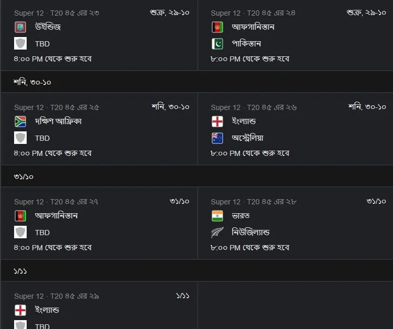The width and height of the screenshot is (393, 329).
Task: Click the Afghanistan flag in match 24
Action: (217, 27)
